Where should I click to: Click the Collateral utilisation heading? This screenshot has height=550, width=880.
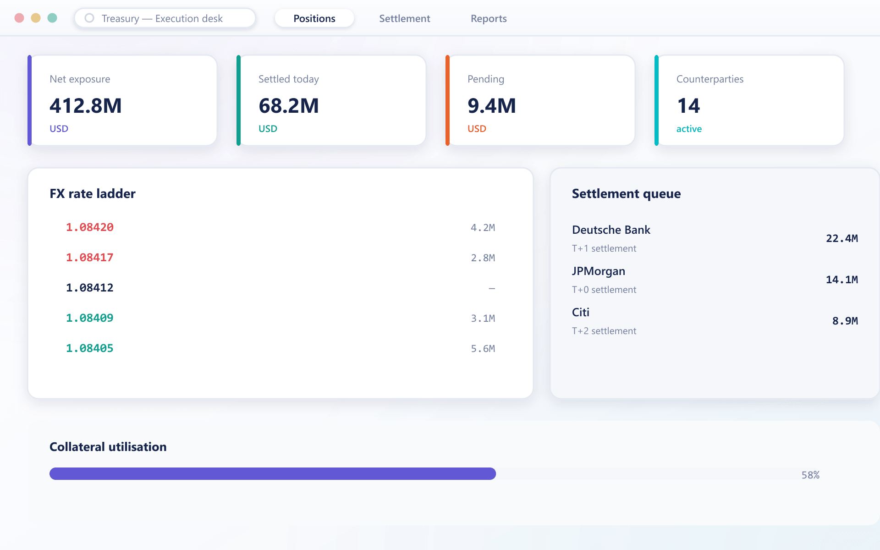(108, 447)
